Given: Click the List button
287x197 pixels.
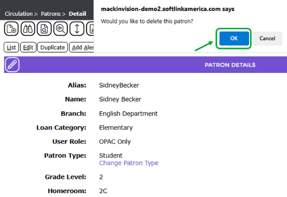Looking at the screenshot, I should [11, 47].
